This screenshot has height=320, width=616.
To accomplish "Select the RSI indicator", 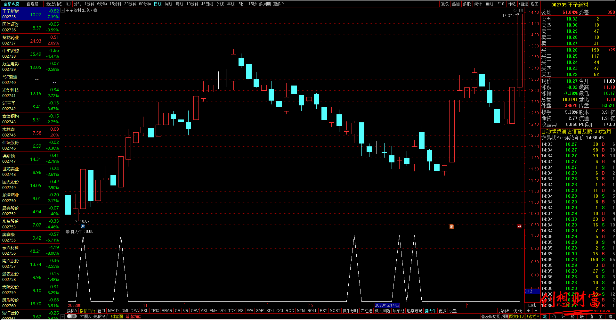I will tap(241, 311).
